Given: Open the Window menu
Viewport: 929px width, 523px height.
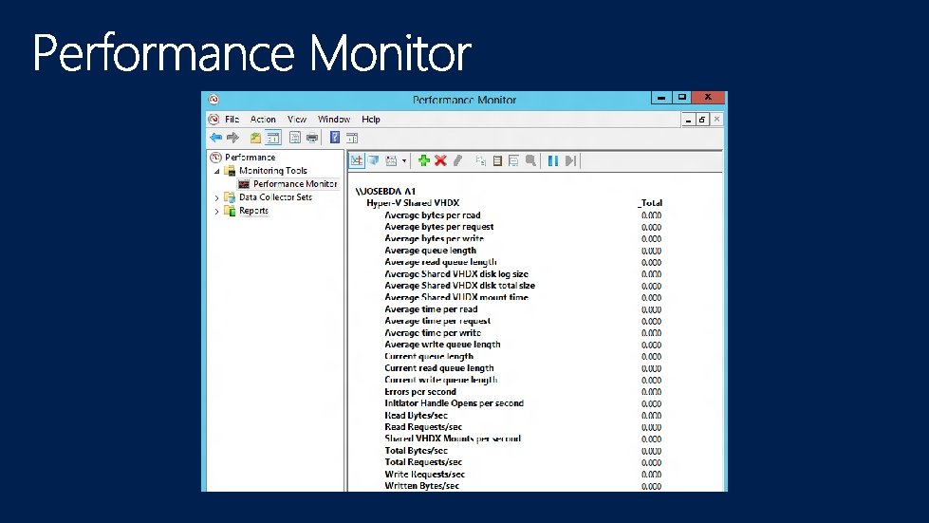Looking at the screenshot, I should [x=334, y=119].
